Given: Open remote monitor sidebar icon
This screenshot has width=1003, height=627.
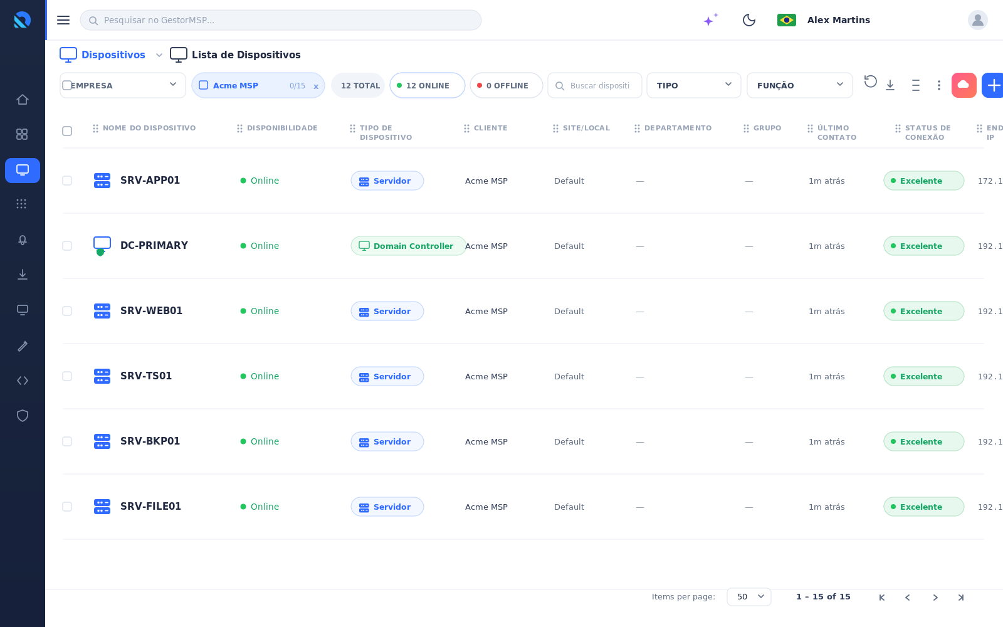Looking at the screenshot, I should point(23,310).
